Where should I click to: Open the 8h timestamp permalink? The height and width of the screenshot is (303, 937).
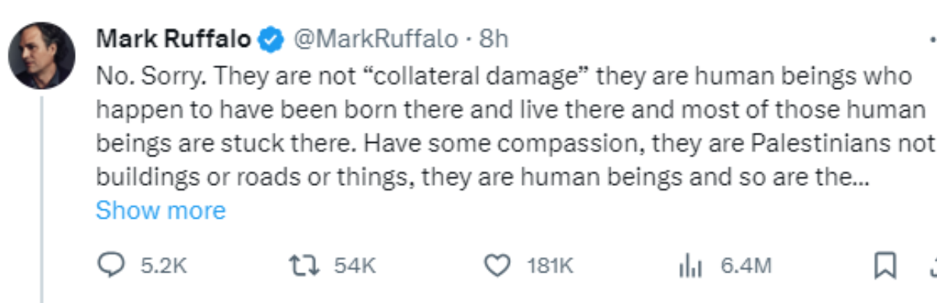493,38
